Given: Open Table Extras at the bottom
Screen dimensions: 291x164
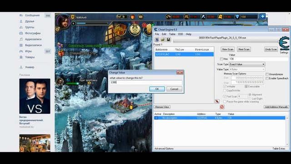Looking at the screenshot, I should 279,149.
